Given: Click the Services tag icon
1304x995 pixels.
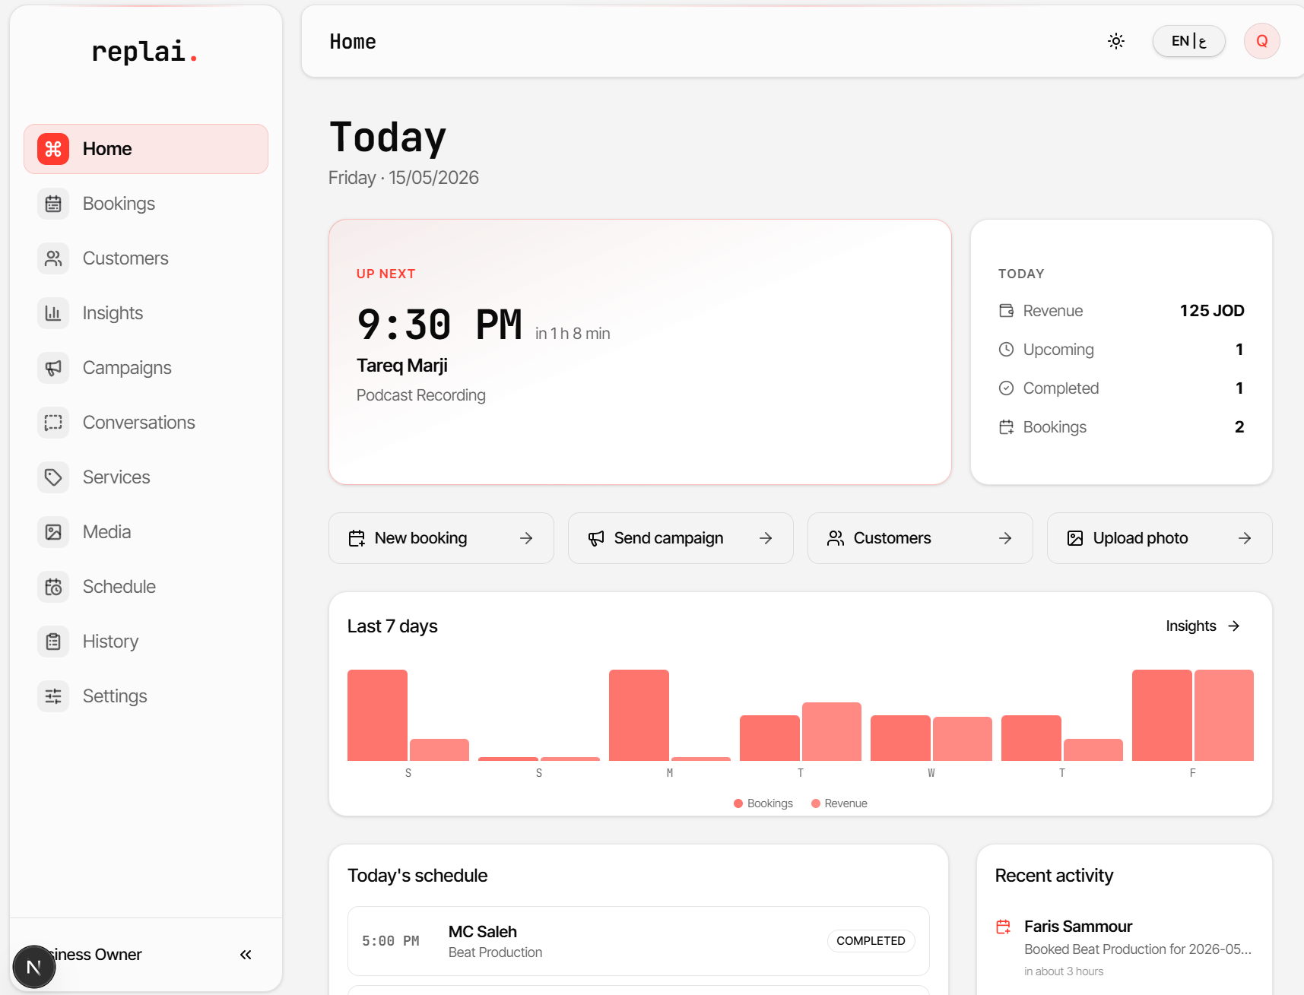Looking at the screenshot, I should (53, 477).
